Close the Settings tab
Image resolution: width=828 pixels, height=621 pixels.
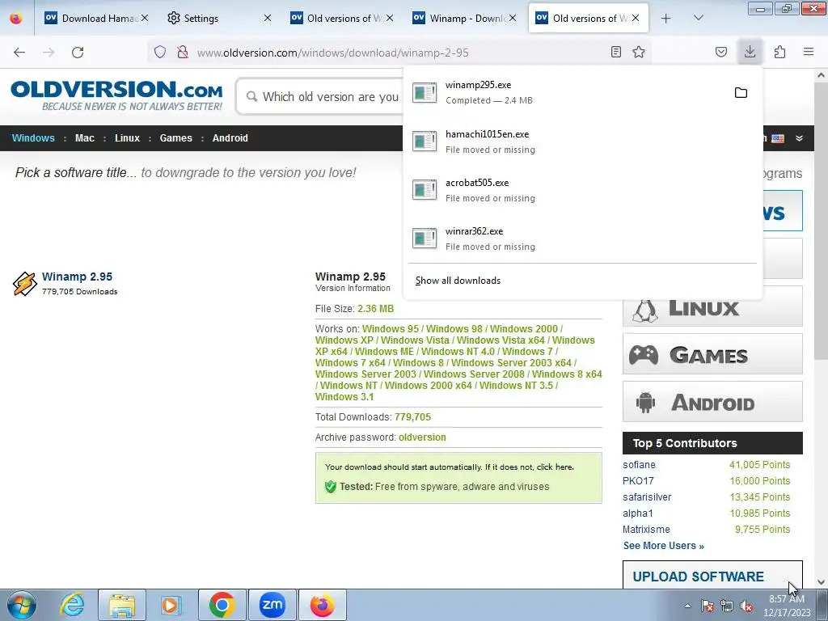(267, 19)
